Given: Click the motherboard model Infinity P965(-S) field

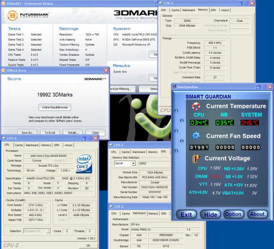Looking at the screenshot, I should point(153,229).
